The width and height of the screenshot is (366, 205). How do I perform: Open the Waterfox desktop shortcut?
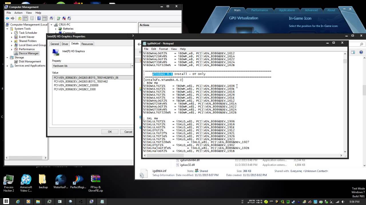pos(61,182)
